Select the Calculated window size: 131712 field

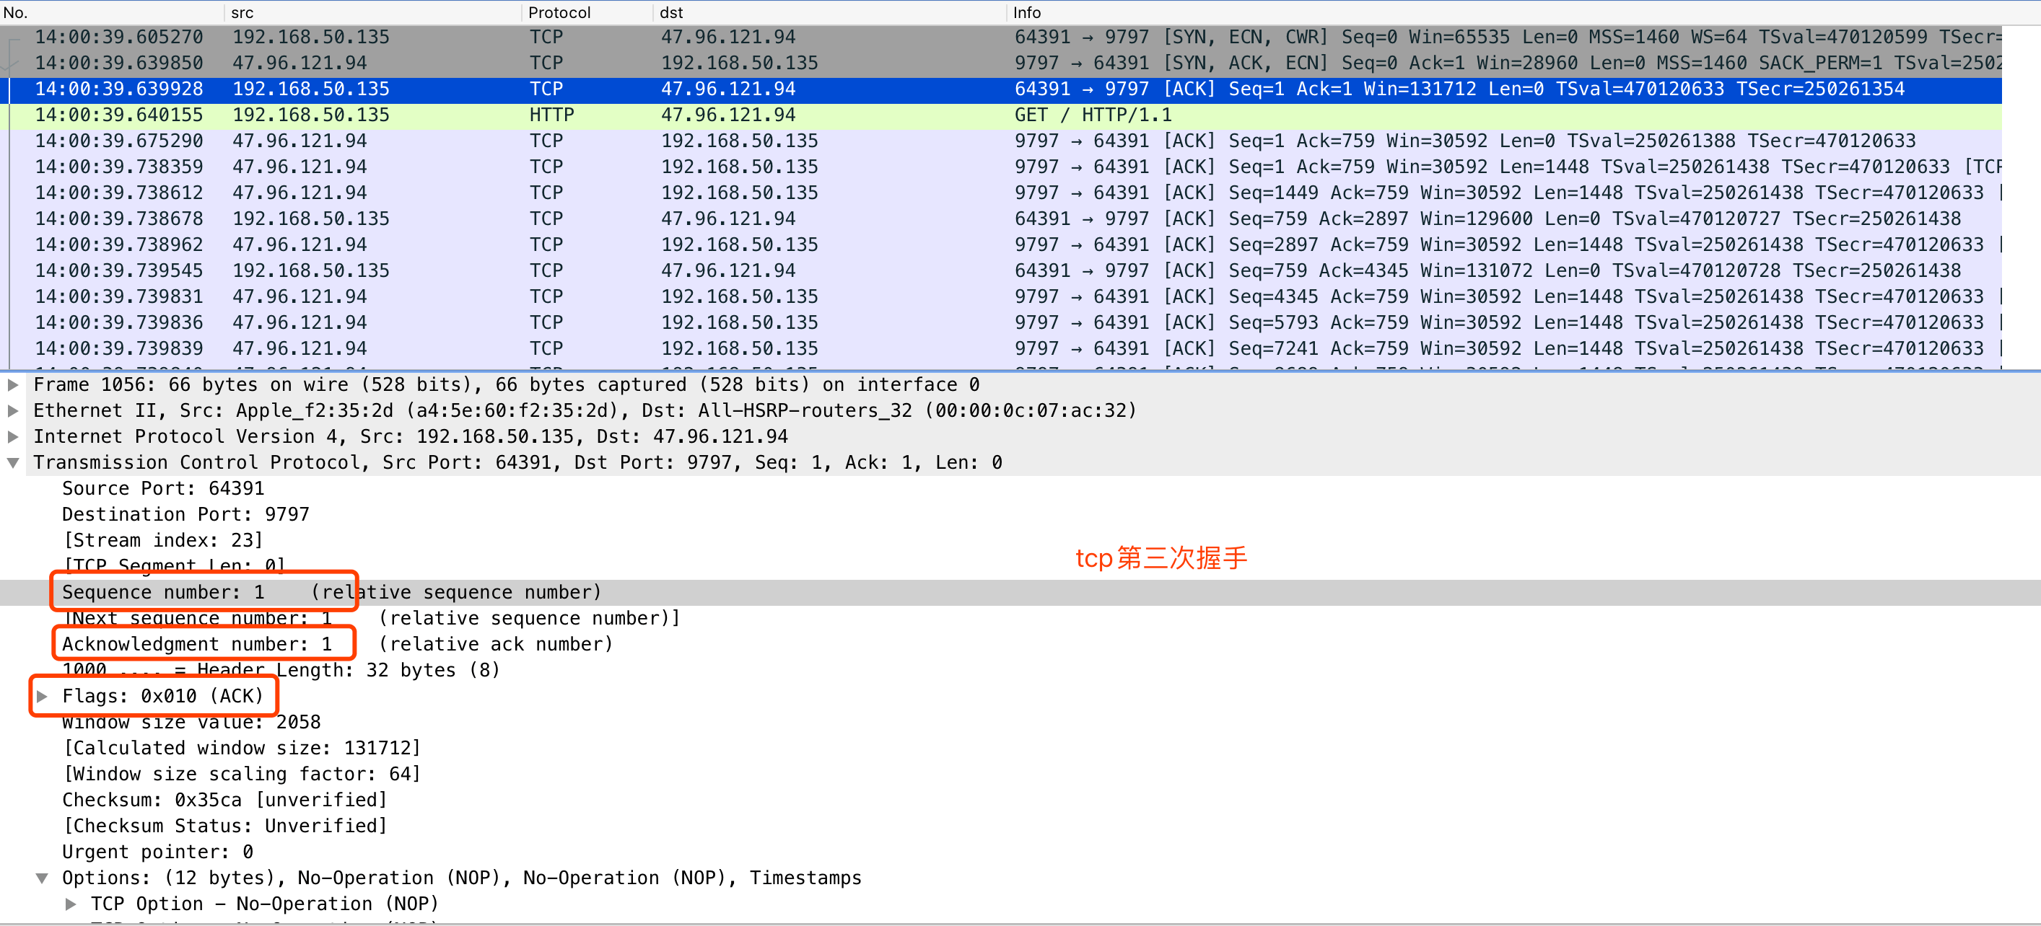(1020, 749)
